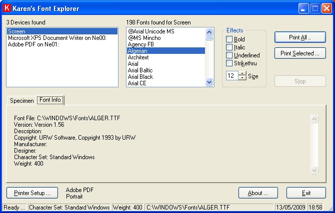
Task: Click the font info down scroll arrow
Action: click(x=314, y=170)
